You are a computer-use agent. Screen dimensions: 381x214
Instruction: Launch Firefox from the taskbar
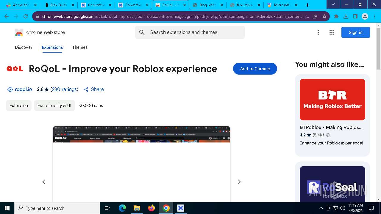152,208
